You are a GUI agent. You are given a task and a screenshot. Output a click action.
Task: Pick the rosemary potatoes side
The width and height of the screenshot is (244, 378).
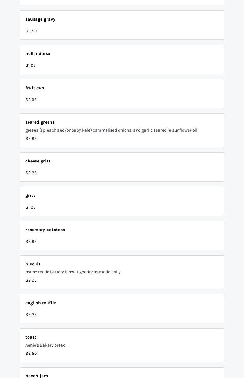pos(45,230)
